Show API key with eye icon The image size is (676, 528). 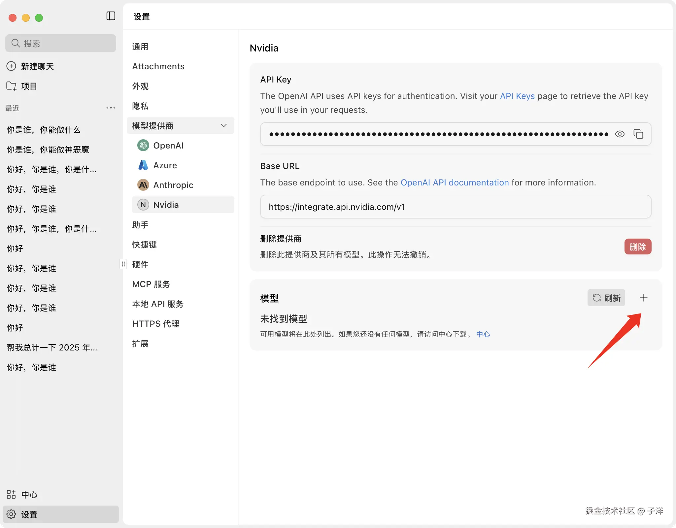[x=620, y=134]
